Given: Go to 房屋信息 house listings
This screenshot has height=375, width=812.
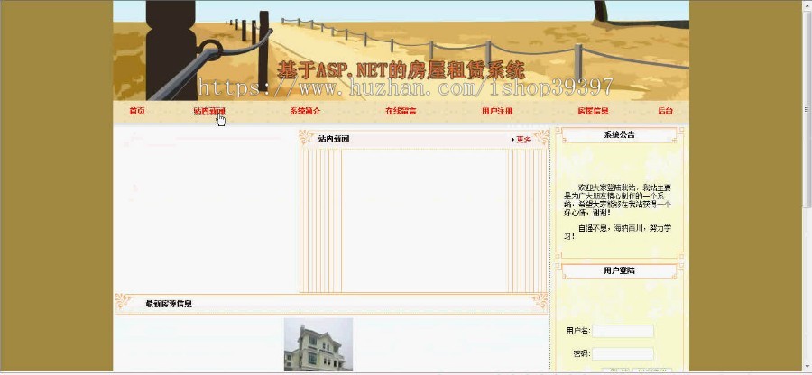Looking at the screenshot, I should (593, 111).
